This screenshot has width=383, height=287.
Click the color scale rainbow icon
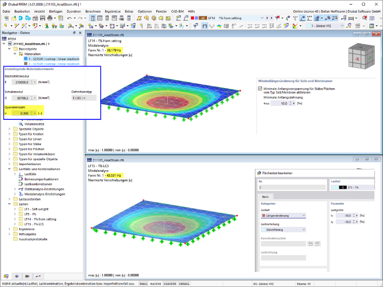click(295, 26)
